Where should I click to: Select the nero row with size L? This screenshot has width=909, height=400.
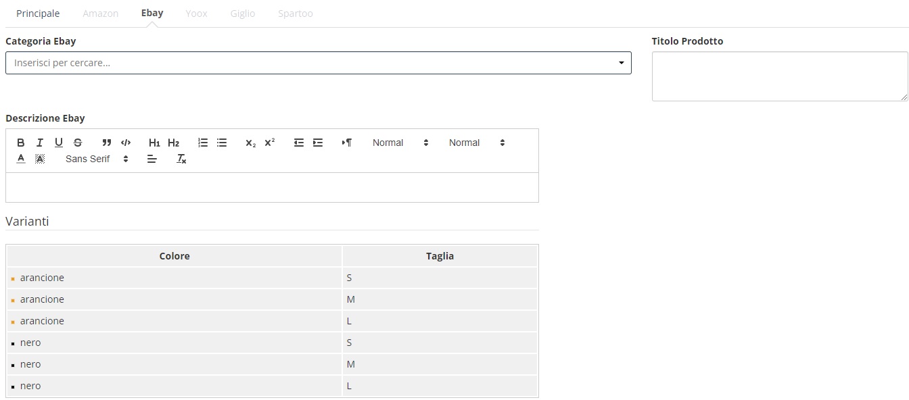[273, 386]
